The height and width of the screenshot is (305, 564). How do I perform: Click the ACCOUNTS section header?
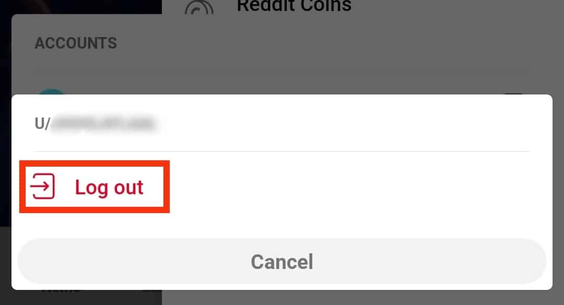(x=76, y=43)
